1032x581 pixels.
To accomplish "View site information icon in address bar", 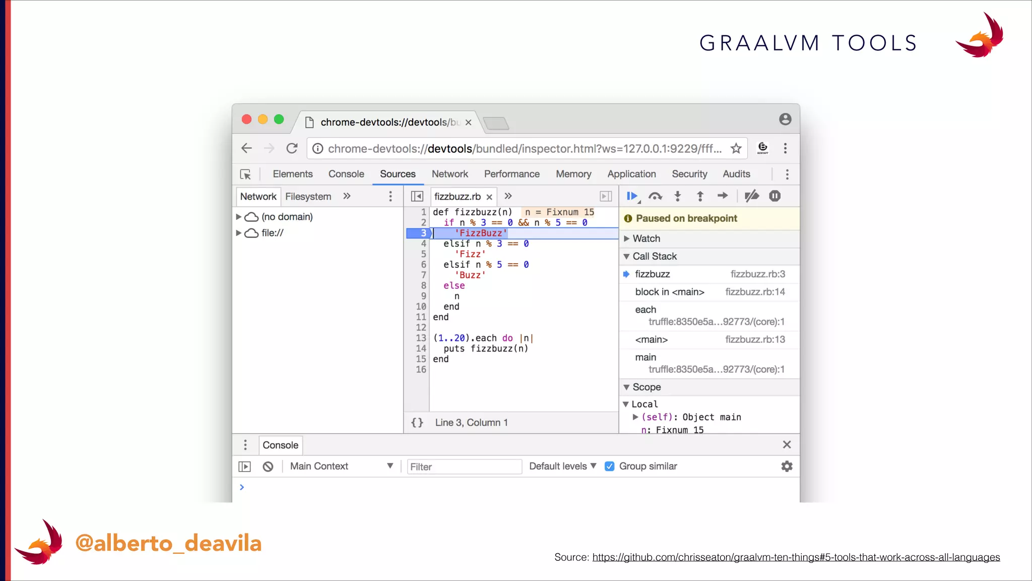I will click(317, 148).
